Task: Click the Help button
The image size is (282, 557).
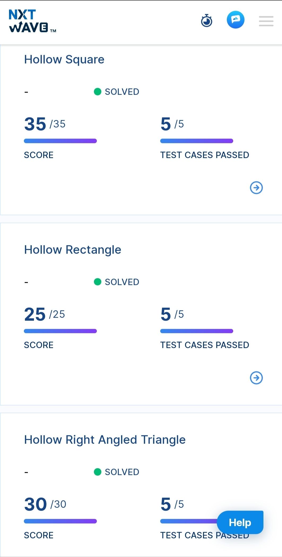Action: (240, 522)
